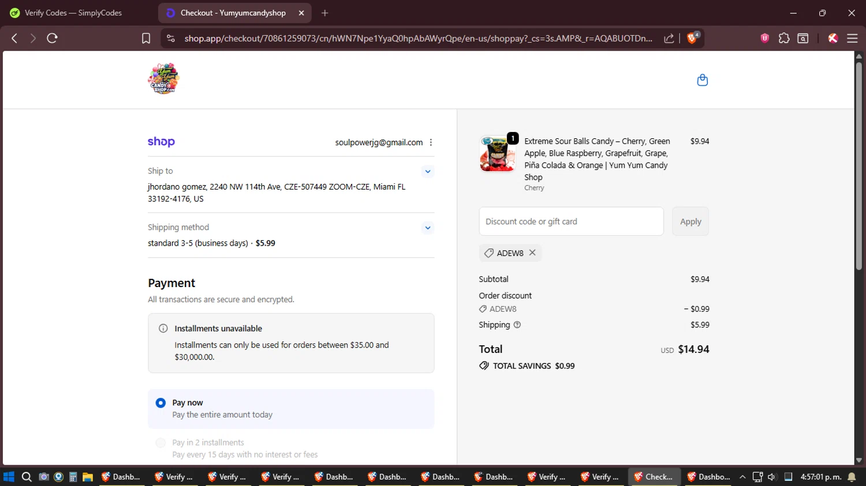Screen dimensions: 866x486
Task: Open the browser hamburger menu
Action: [852, 38]
